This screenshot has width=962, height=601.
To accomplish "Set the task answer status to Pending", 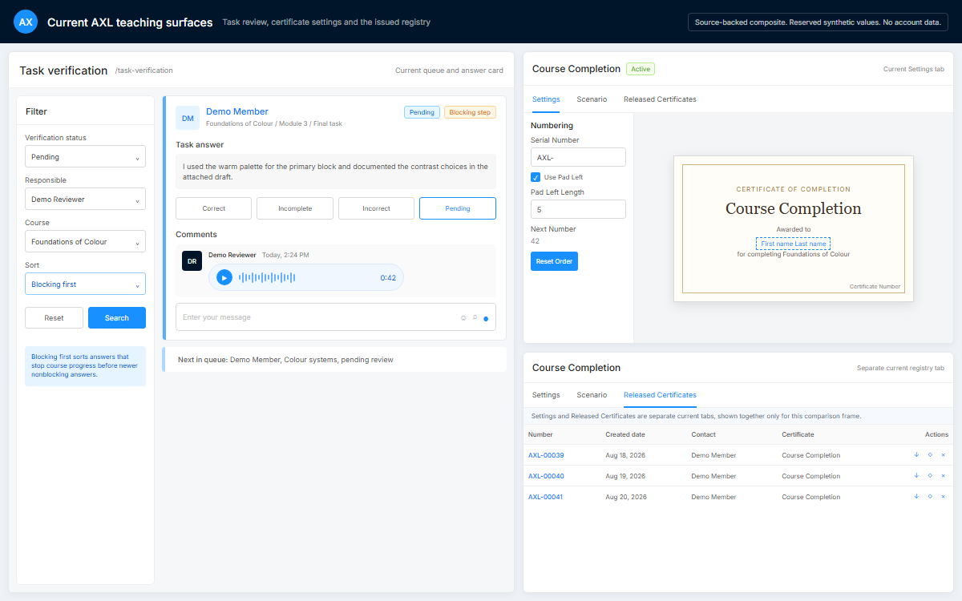I will [458, 208].
